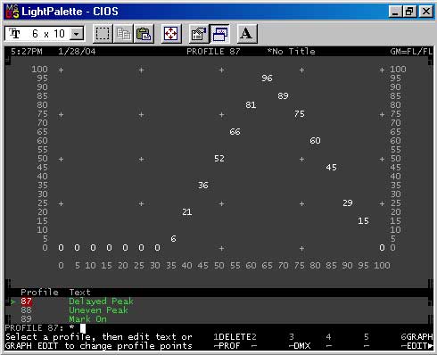Click the 6 GRAPH EDIT softkey
The height and width of the screenshot is (355, 437).
tap(416, 341)
